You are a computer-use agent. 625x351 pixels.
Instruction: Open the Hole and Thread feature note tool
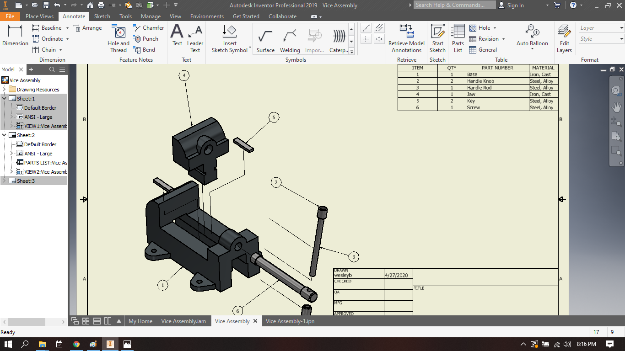point(118,39)
